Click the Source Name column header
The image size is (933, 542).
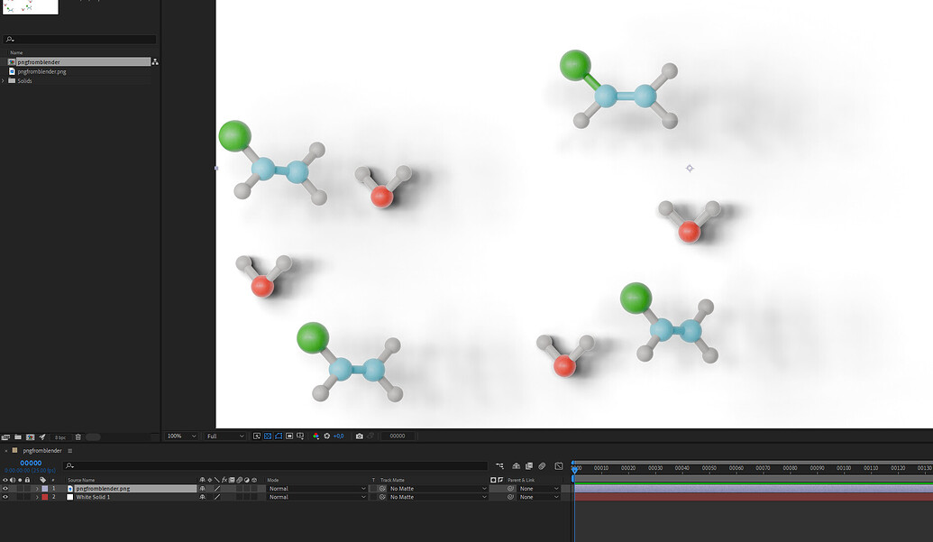pyautogui.click(x=81, y=480)
